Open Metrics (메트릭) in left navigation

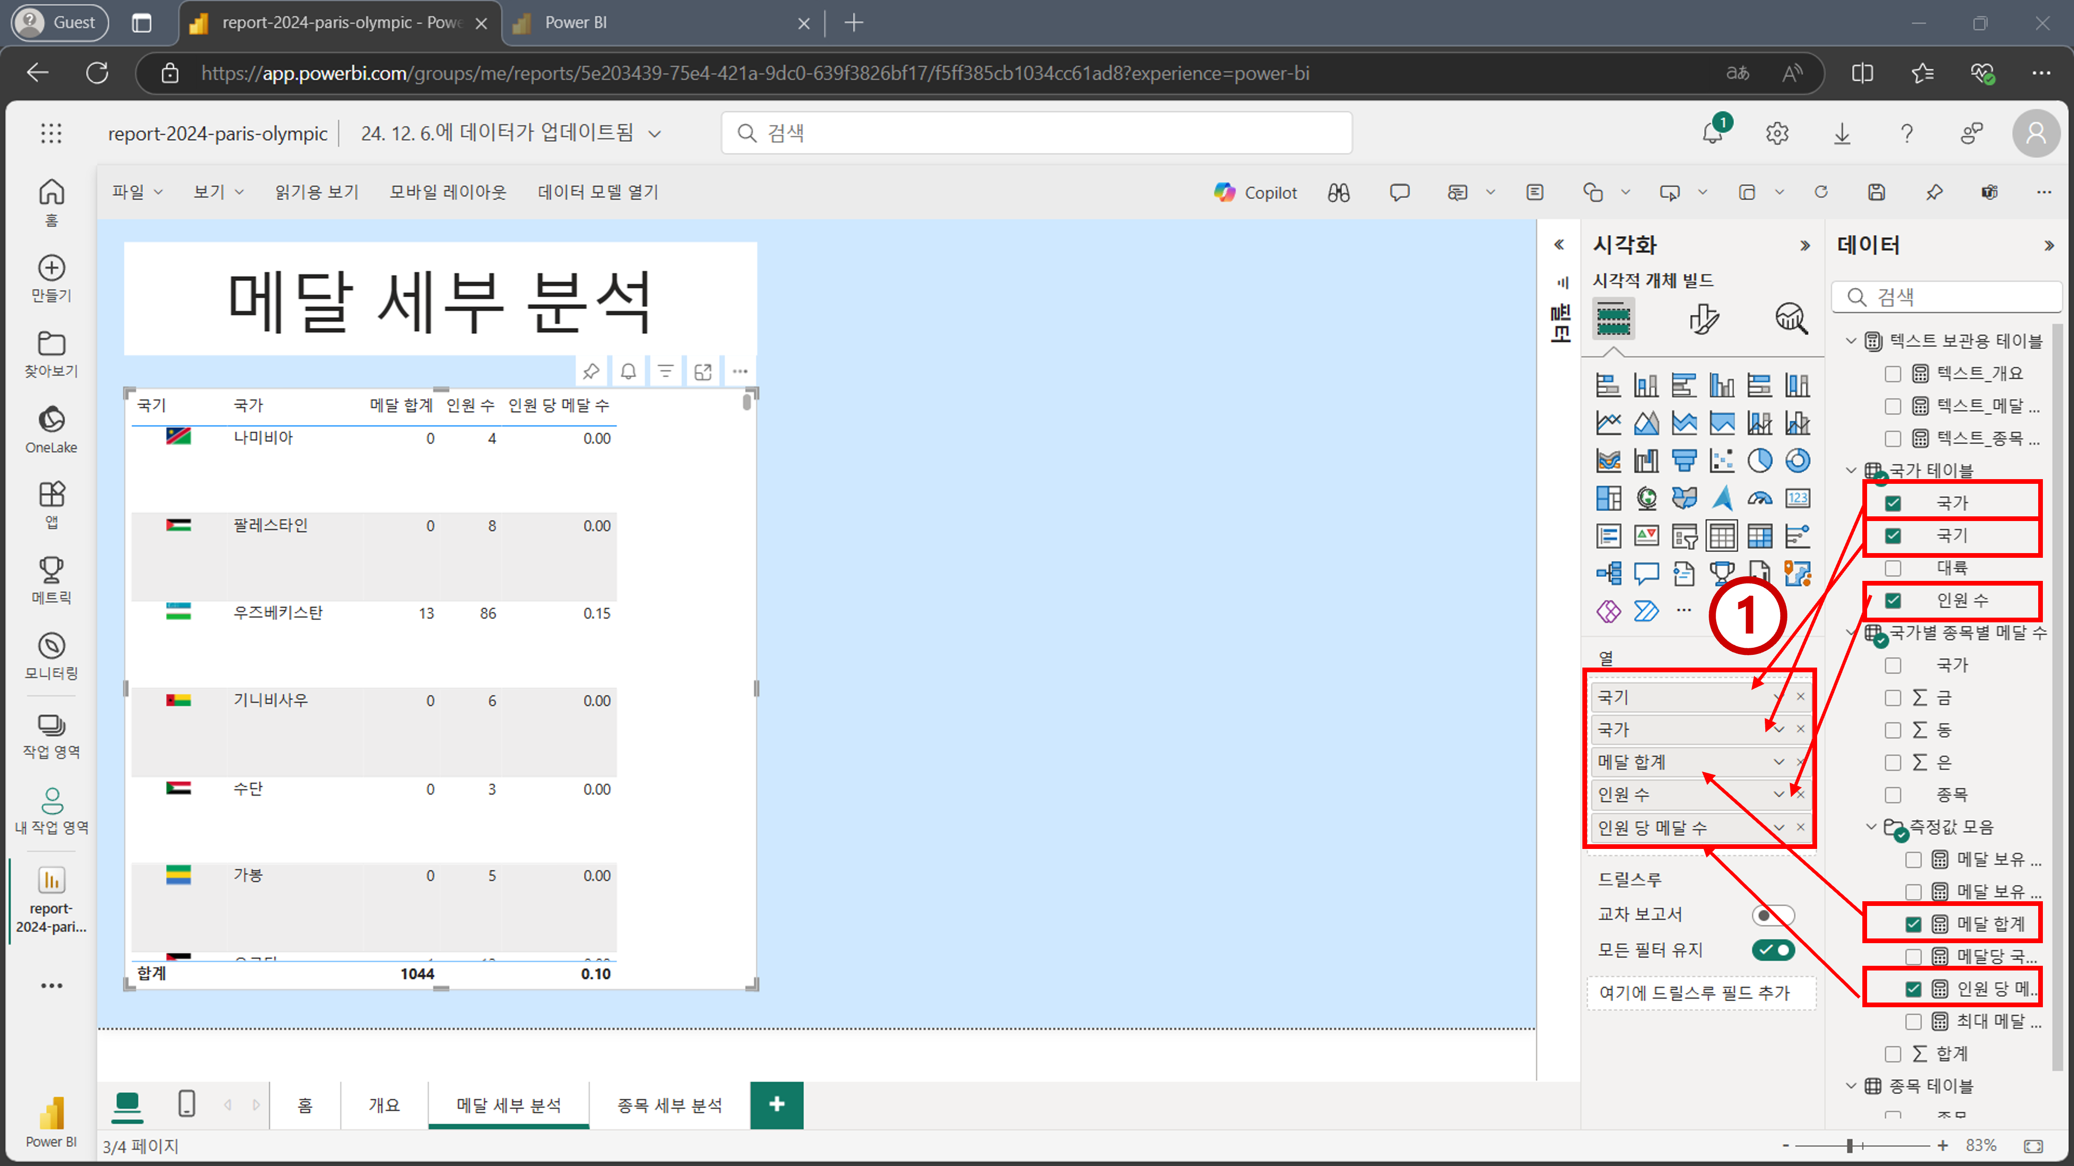click(x=51, y=580)
